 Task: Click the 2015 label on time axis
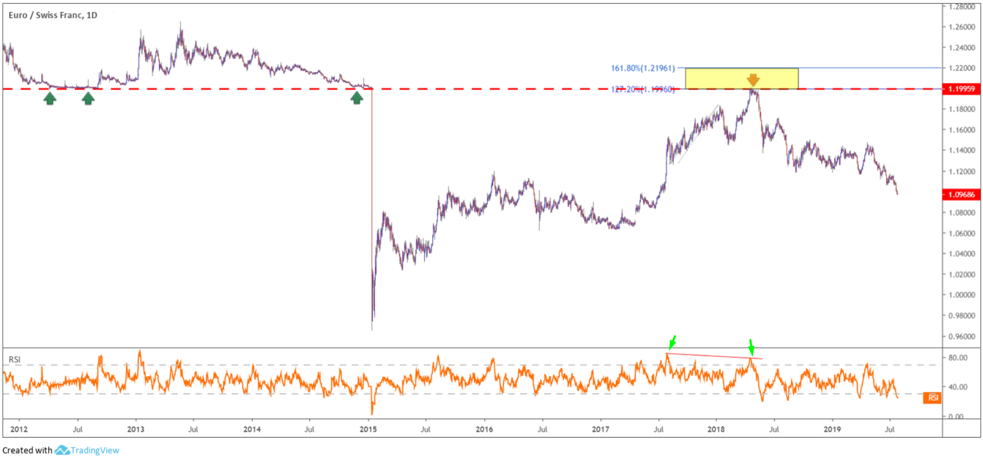pos(368,429)
